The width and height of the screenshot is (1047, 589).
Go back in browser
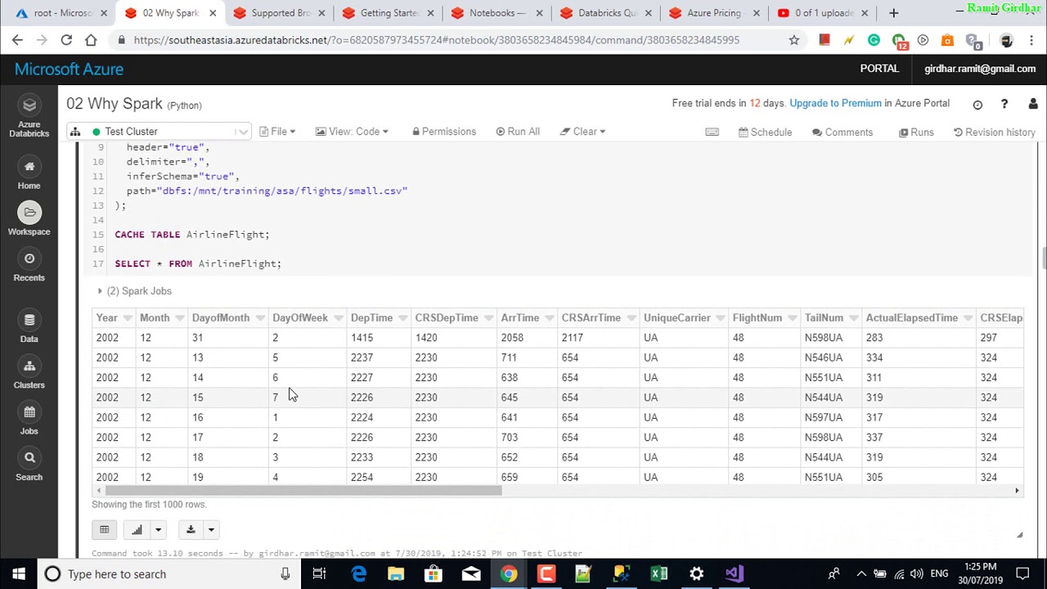pos(17,40)
